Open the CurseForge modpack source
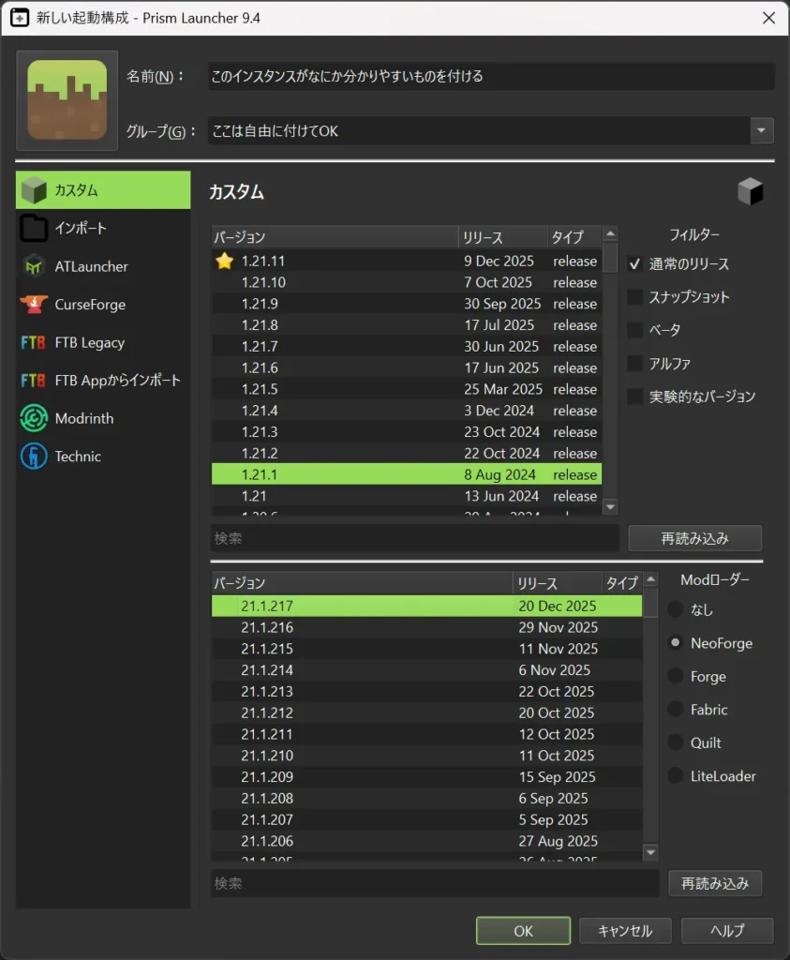Viewport: 790px width, 960px height. [89, 305]
